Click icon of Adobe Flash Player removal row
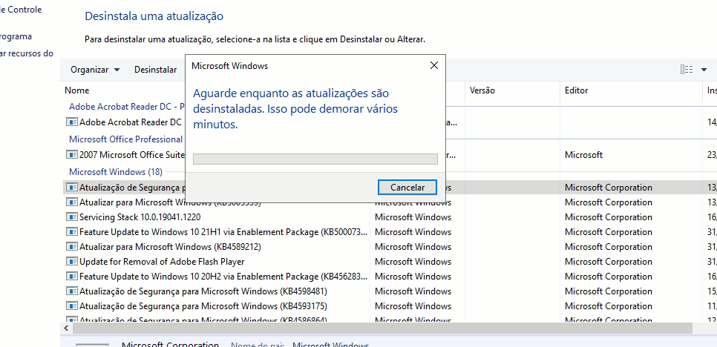This screenshot has width=717, height=347. point(72,261)
